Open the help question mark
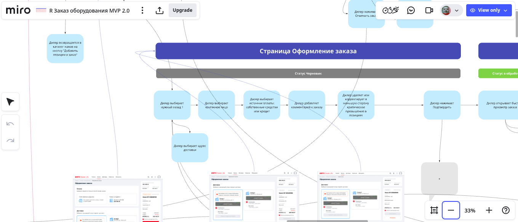 click(506, 210)
